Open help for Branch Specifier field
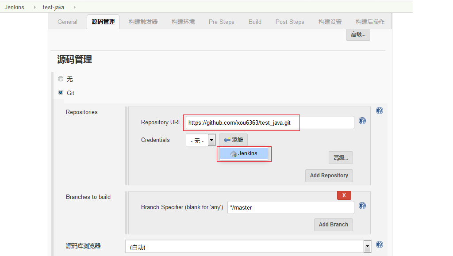Screen dimensions: 453x256 coord(362,206)
